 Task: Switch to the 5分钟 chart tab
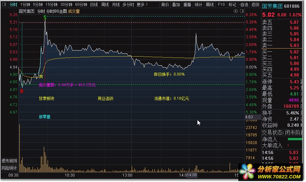point(38,5)
